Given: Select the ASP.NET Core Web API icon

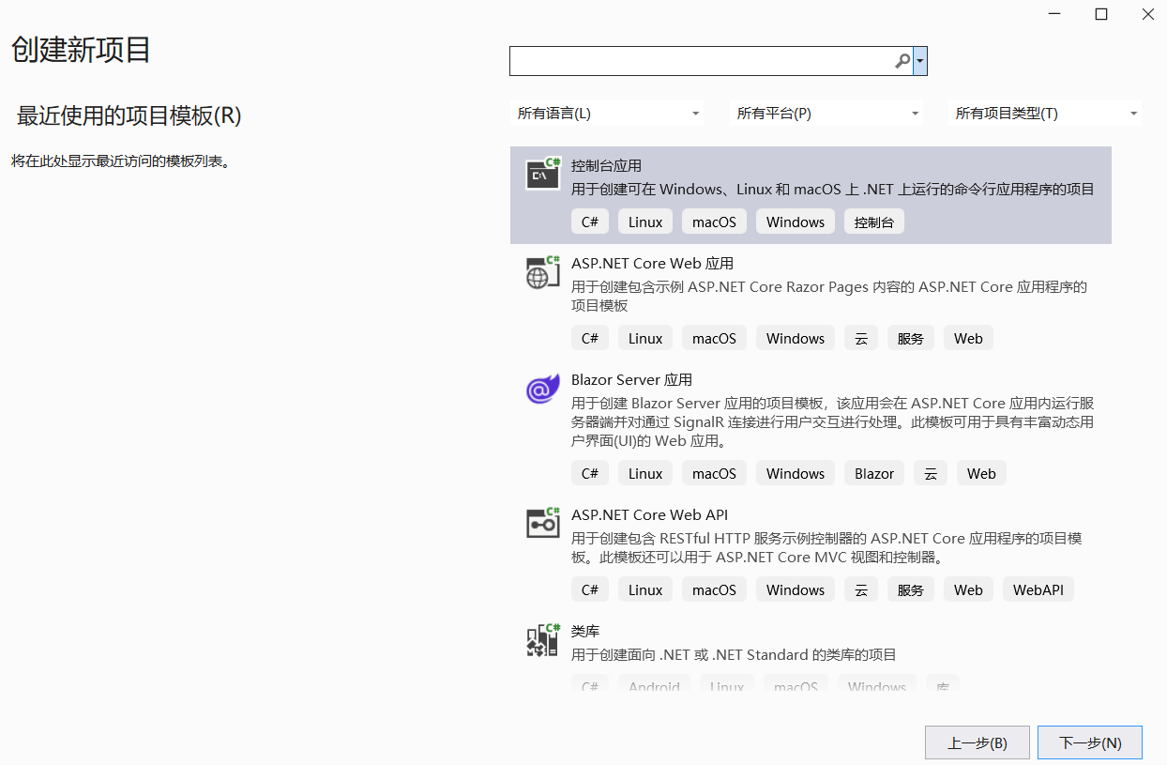Looking at the screenshot, I should pyautogui.click(x=543, y=524).
